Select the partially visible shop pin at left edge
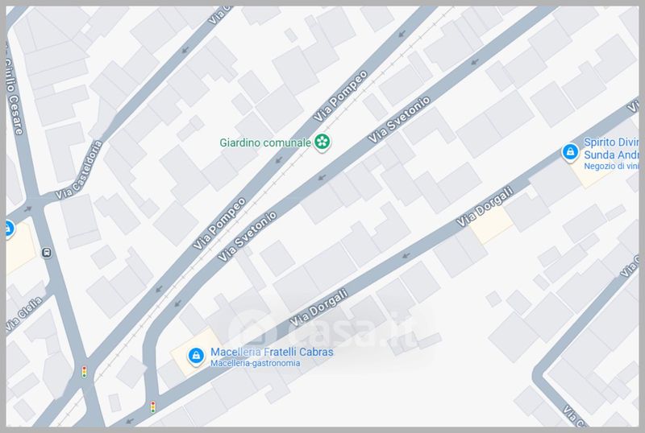Screen dimensions: 645x433 (9, 229)
